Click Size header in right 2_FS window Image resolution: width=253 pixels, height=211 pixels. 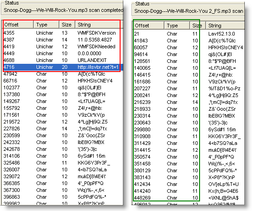click(197, 26)
